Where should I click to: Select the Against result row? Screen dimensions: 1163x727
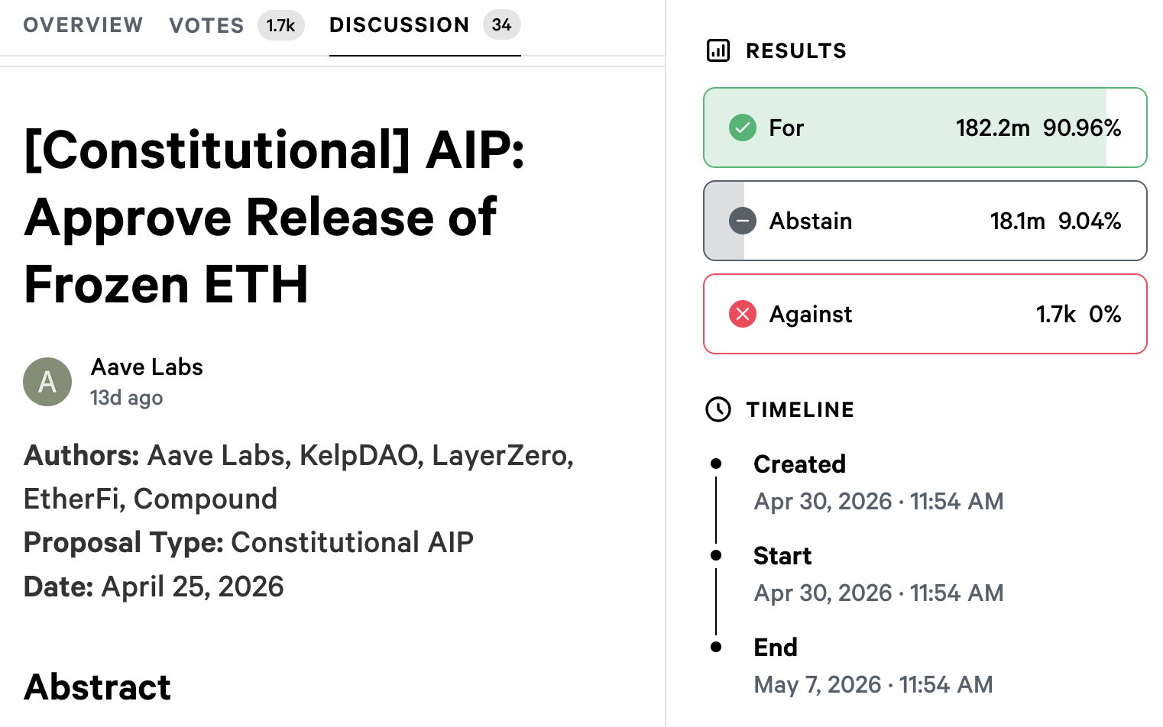[x=925, y=314]
